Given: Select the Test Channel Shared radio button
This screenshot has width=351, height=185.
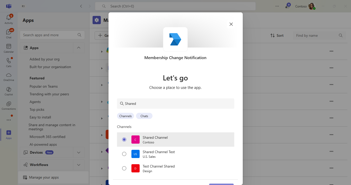Looking at the screenshot, I should 124,168.
